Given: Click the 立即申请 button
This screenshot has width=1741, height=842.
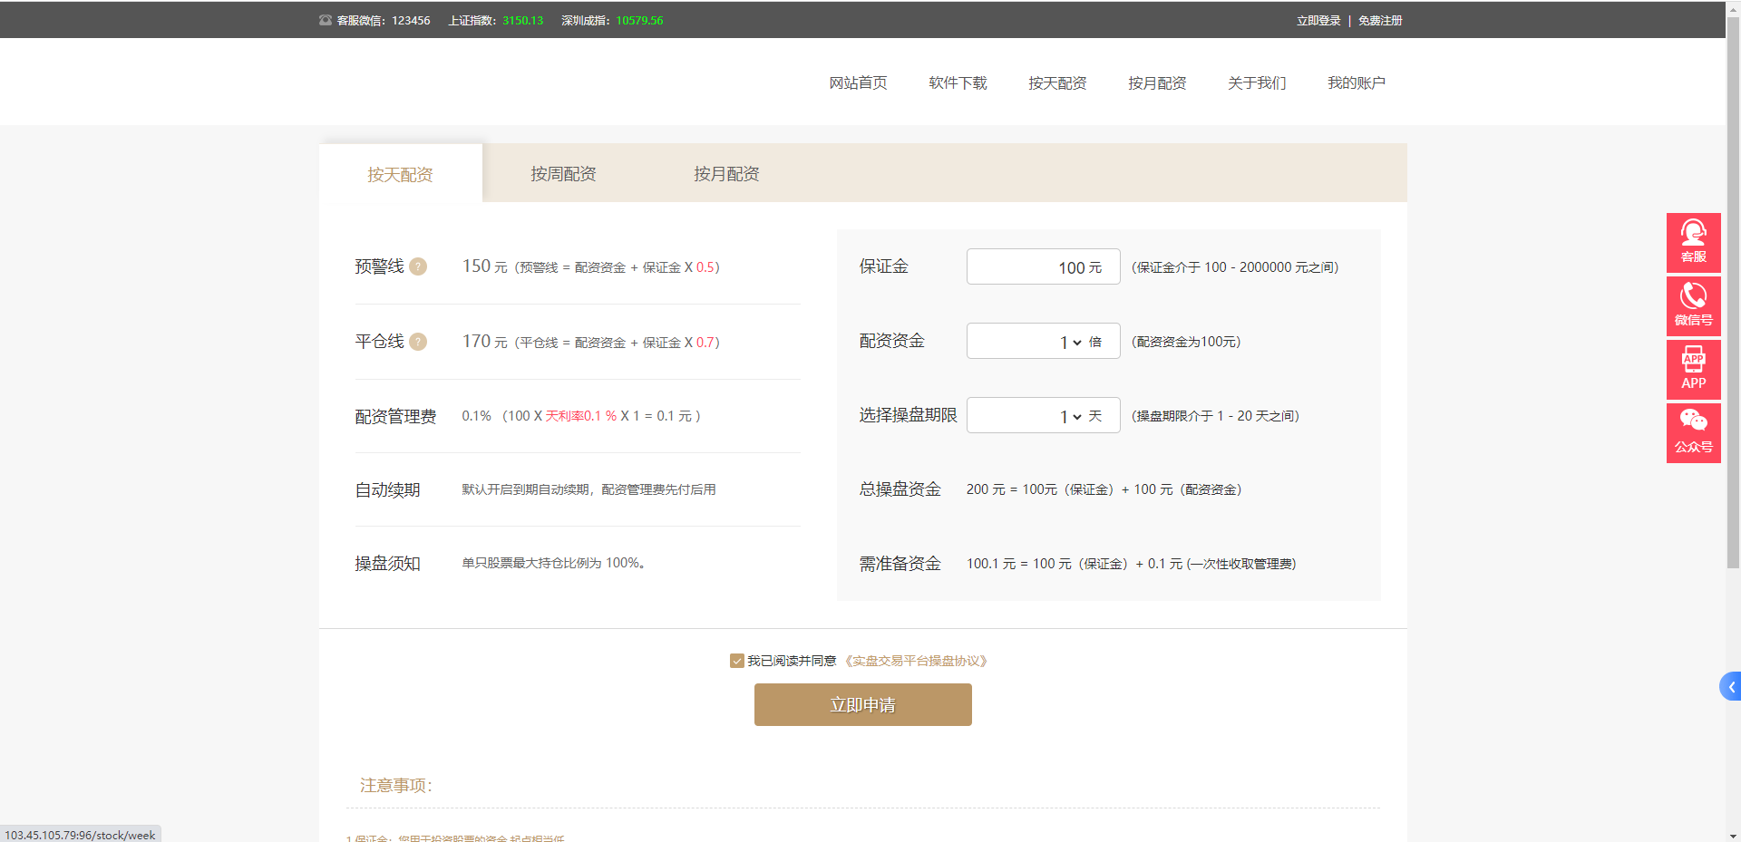Looking at the screenshot, I should click(862, 705).
